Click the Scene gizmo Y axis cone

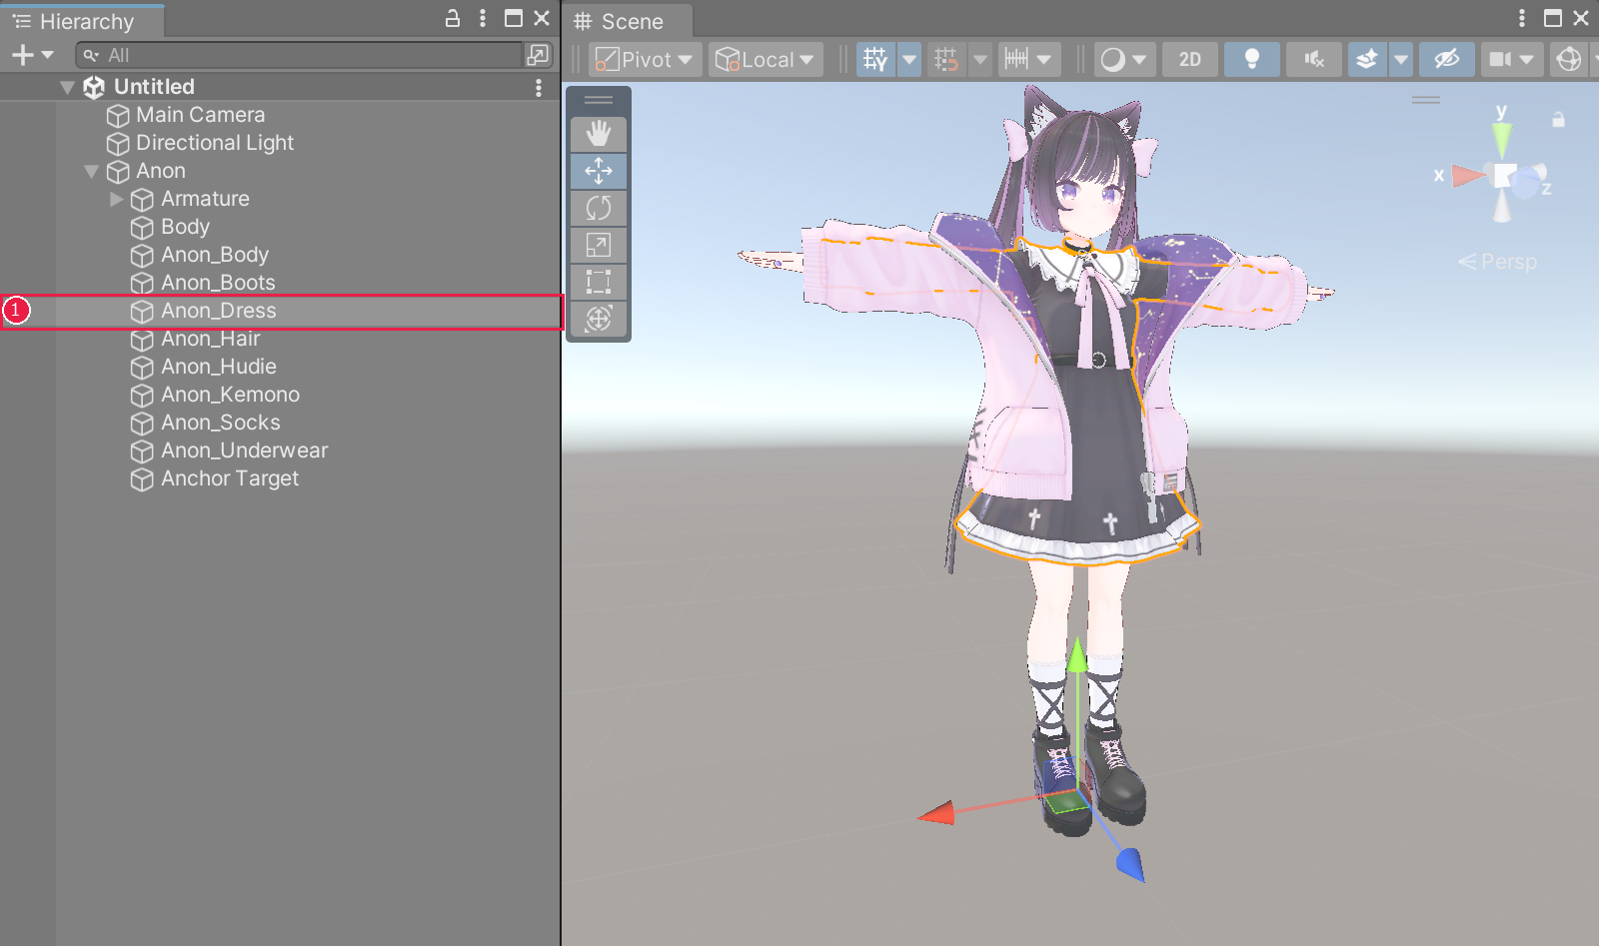coord(1502,138)
